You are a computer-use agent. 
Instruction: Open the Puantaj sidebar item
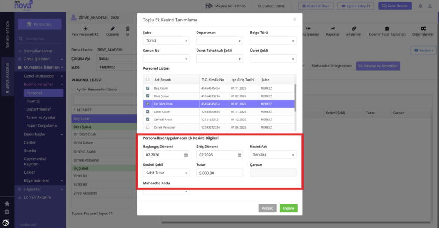point(33,101)
